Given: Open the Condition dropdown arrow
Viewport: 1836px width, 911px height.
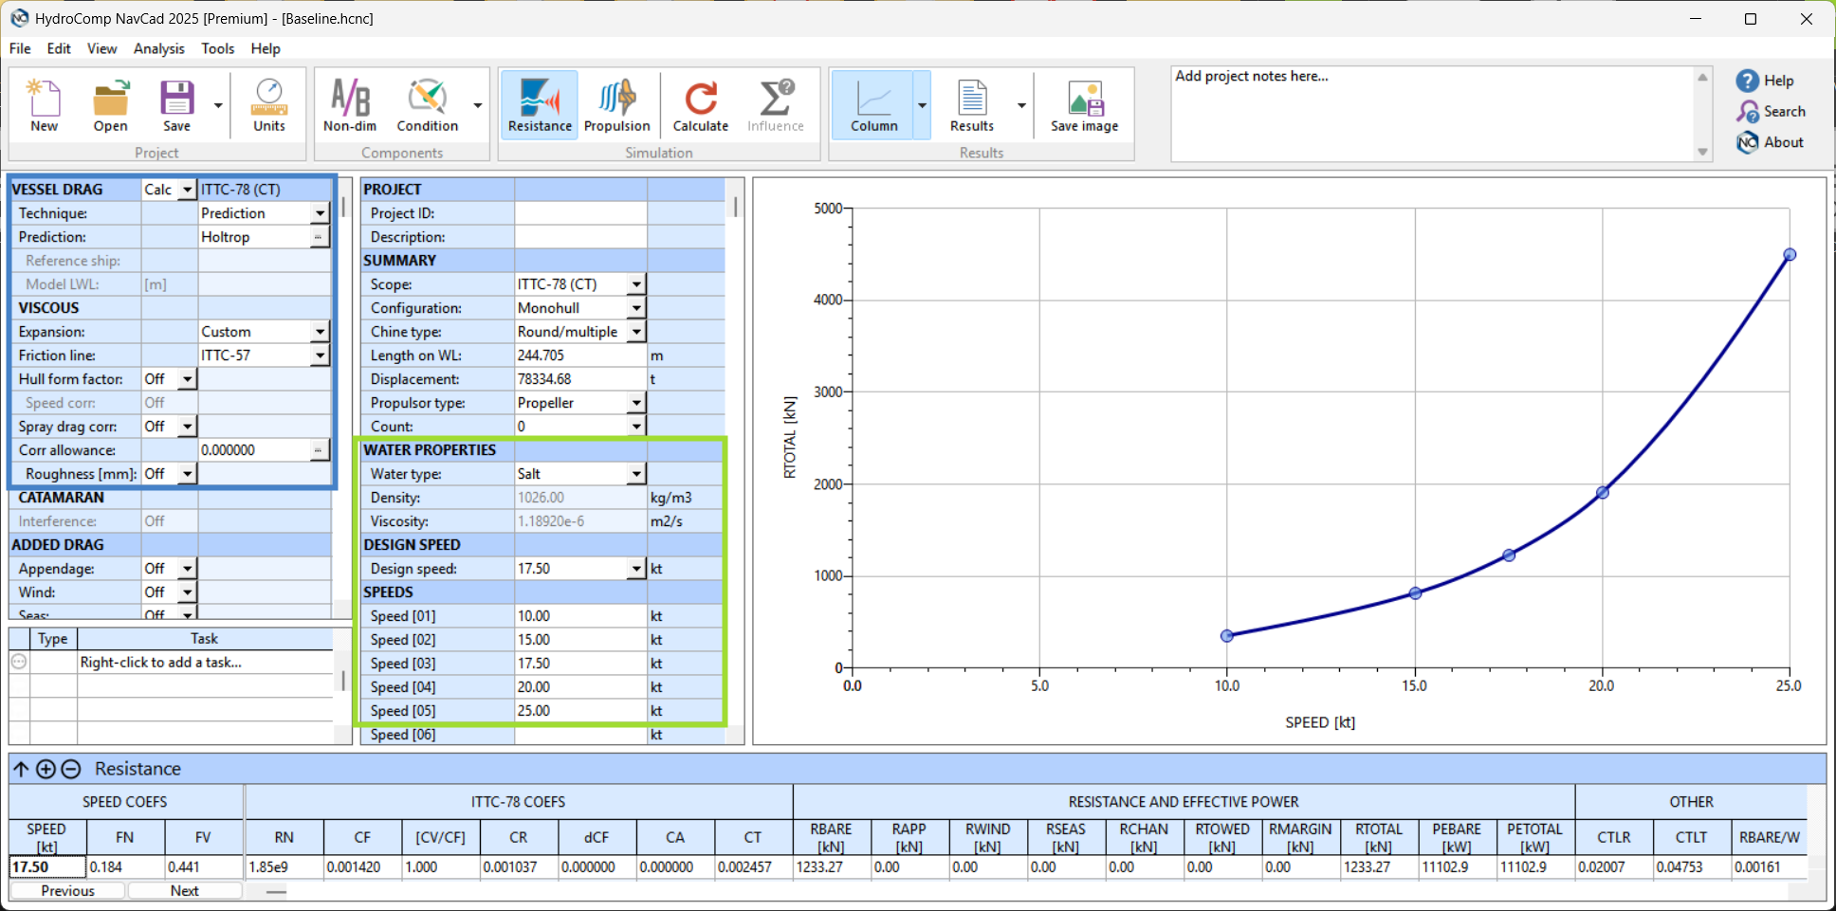Looking at the screenshot, I should click(x=477, y=105).
